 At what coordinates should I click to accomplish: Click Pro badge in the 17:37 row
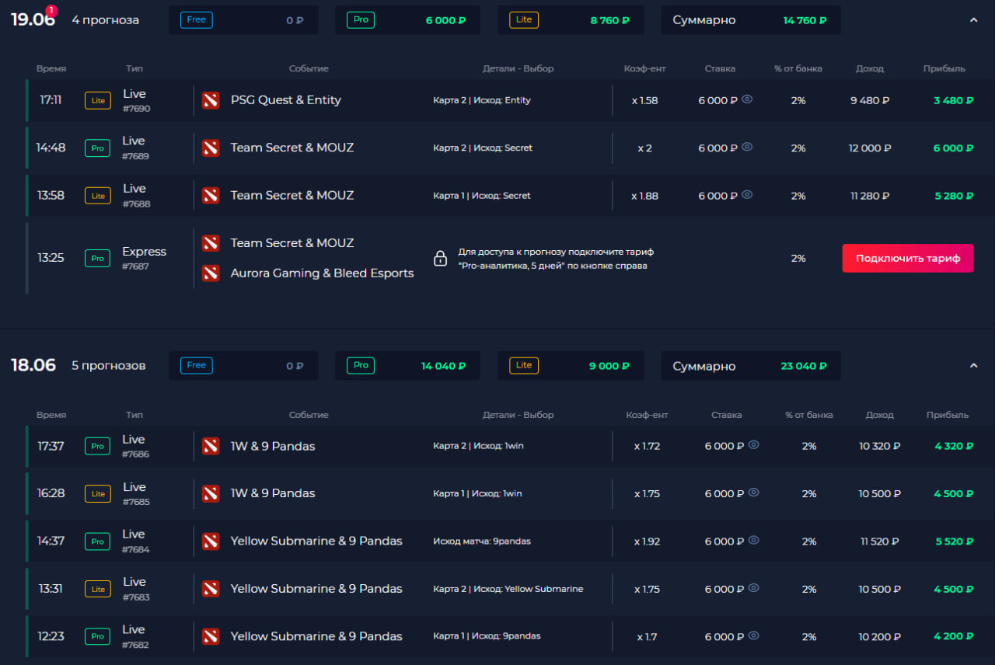pyautogui.click(x=98, y=446)
